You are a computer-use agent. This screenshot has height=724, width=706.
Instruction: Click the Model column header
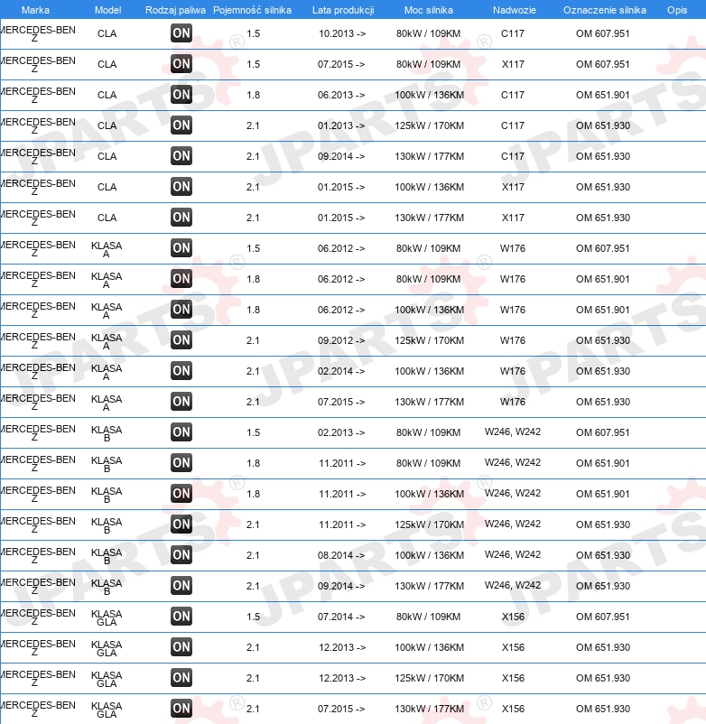tap(108, 10)
